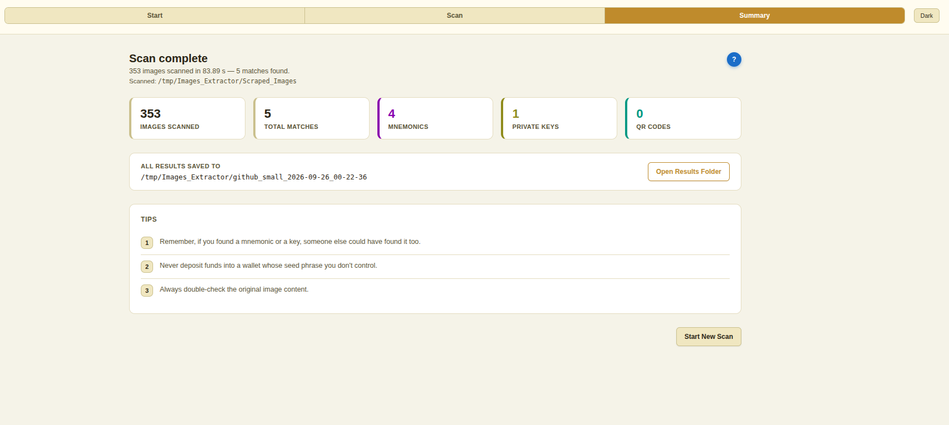The image size is (949, 425).
Task: Toggle Dark theme mode
Action: [926, 16]
